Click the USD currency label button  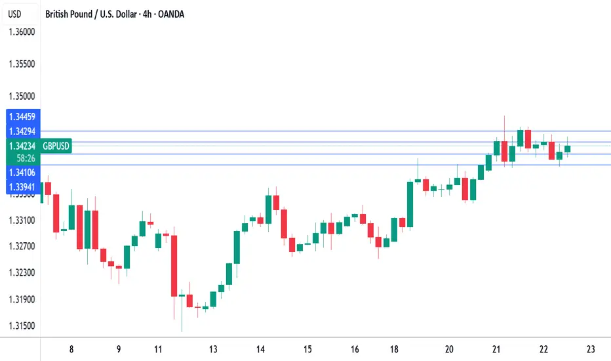(15, 14)
